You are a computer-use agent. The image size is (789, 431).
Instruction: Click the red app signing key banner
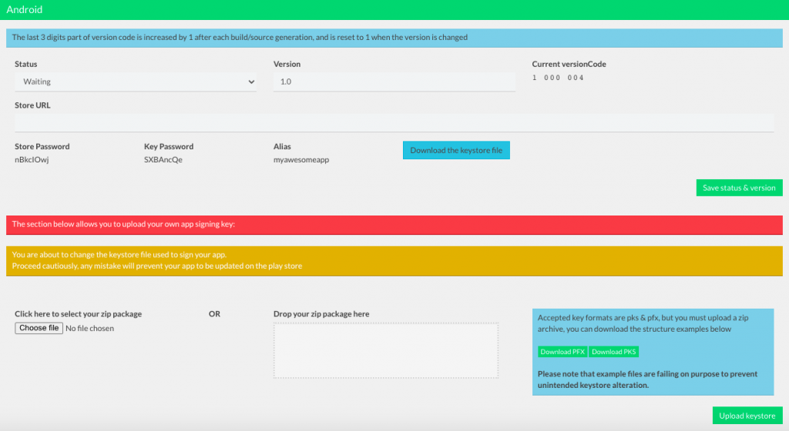tap(394, 225)
